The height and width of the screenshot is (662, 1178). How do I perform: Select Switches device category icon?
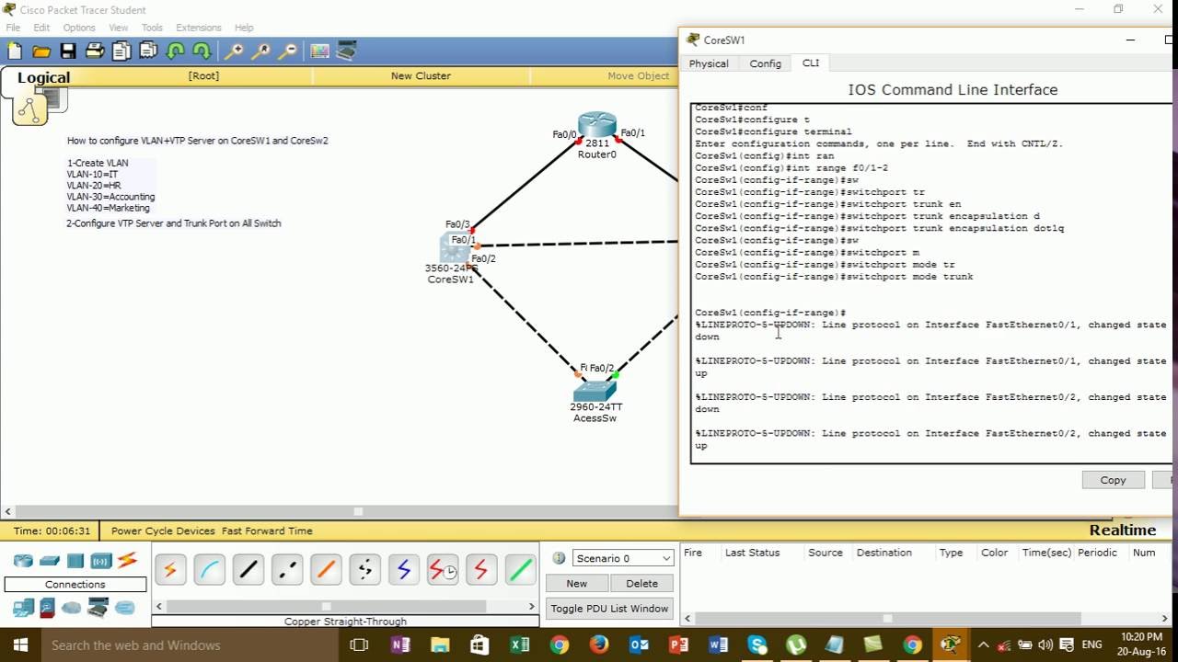coord(50,561)
